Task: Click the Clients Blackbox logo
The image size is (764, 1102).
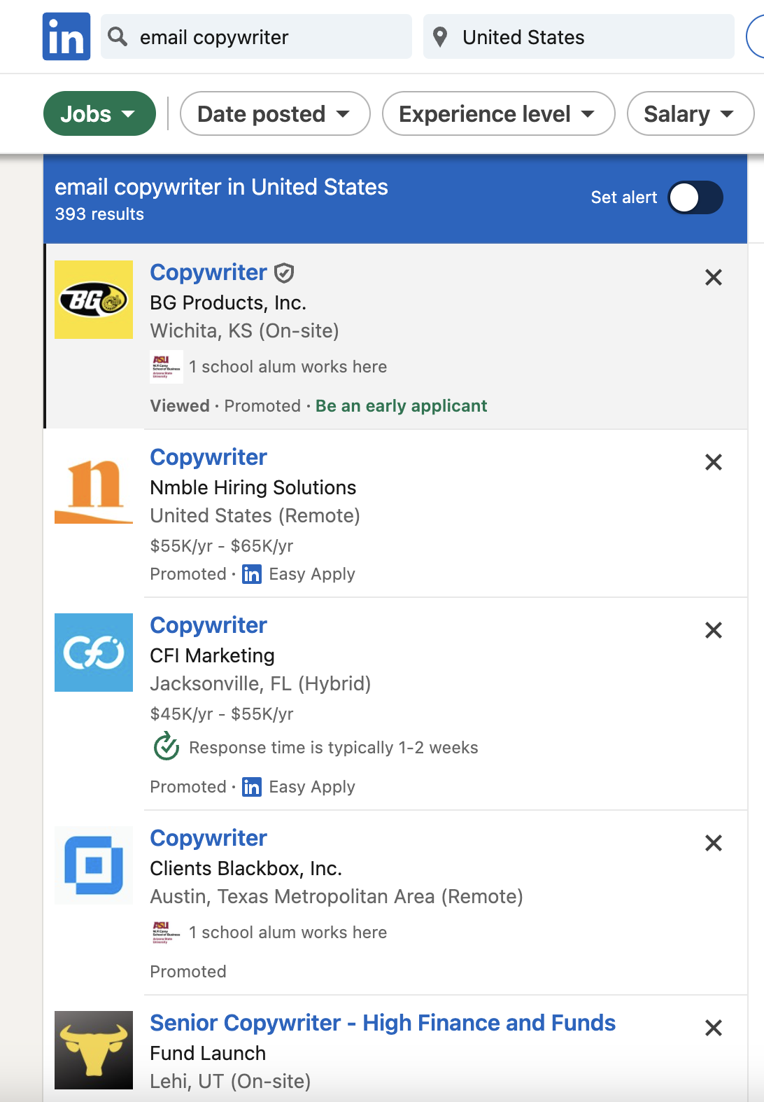Action: [x=94, y=865]
